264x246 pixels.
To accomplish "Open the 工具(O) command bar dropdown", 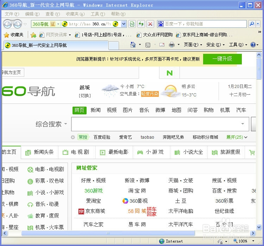I will pyautogui.click(x=238, y=45).
